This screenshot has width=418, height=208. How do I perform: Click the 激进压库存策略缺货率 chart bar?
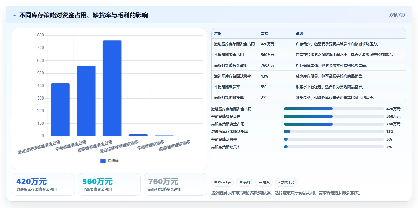[138, 135]
